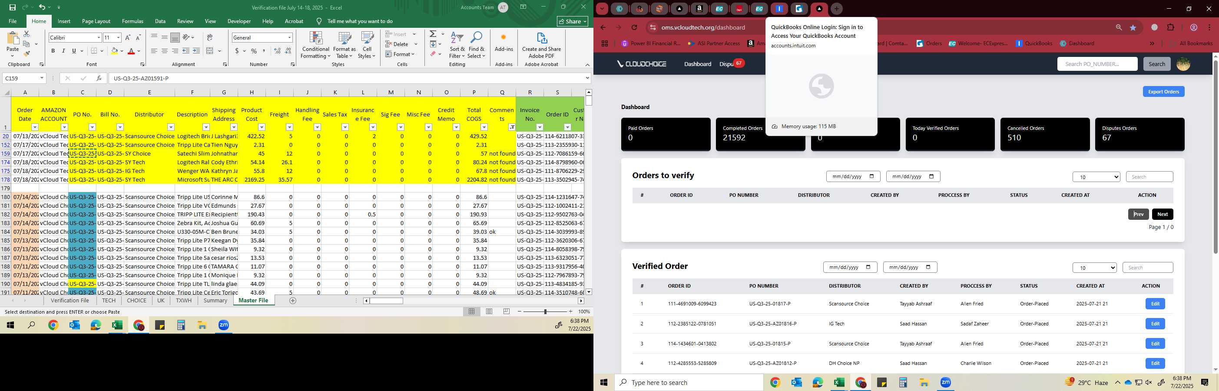Toggle Bottom Align in Alignment group
1219x391 pixels.
point(175,37)
